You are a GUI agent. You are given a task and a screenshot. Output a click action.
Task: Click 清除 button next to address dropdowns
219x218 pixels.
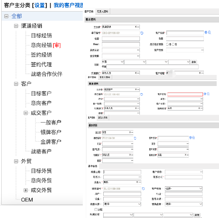[194, 62]
